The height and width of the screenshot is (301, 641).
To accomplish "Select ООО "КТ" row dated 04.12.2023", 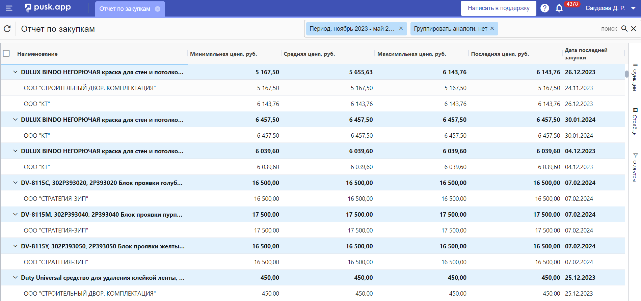I will pyautogui.click(x=313, y=167).
